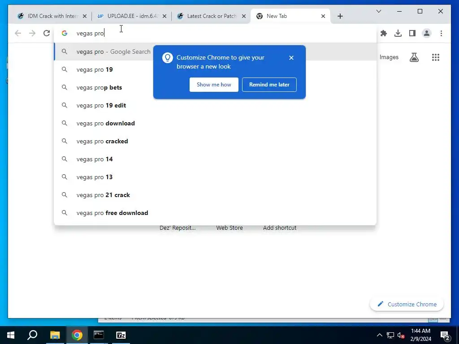Open Command Prompt from taskbar
This screenshot has height=344, width=459.
[x=99, y=335]
